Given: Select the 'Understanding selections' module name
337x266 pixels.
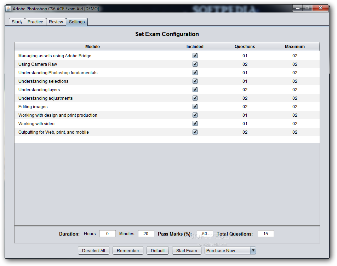Looking at the screenshot, I should (x=44, y=81).
